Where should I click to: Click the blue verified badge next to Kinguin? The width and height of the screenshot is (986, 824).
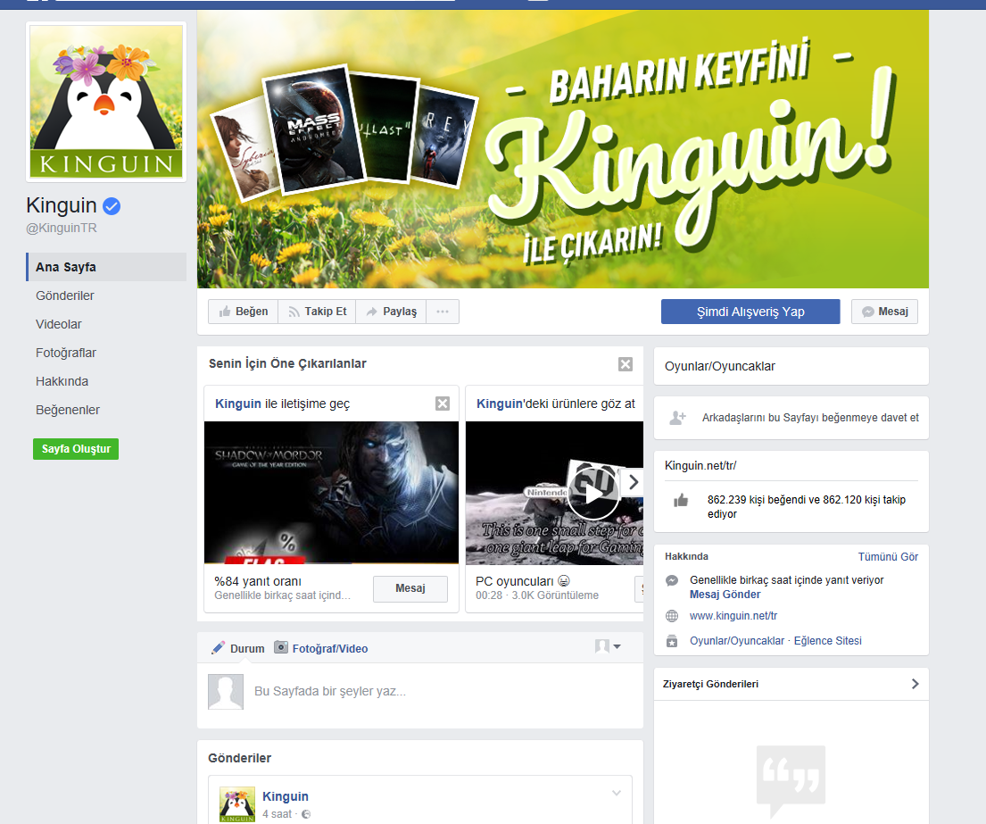112,205
